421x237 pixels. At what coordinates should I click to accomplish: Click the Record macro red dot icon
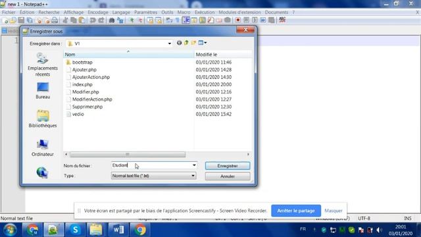[238, 20]
